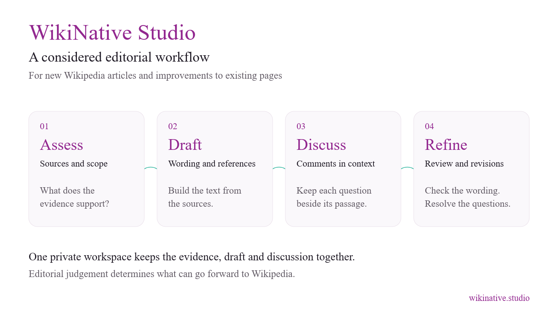558x318 pixels.
Task: Open the wikinative.studio link
Action: [499, 298]
